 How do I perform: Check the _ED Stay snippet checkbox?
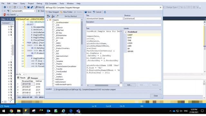pyautogui.click(x=53, y=33)
